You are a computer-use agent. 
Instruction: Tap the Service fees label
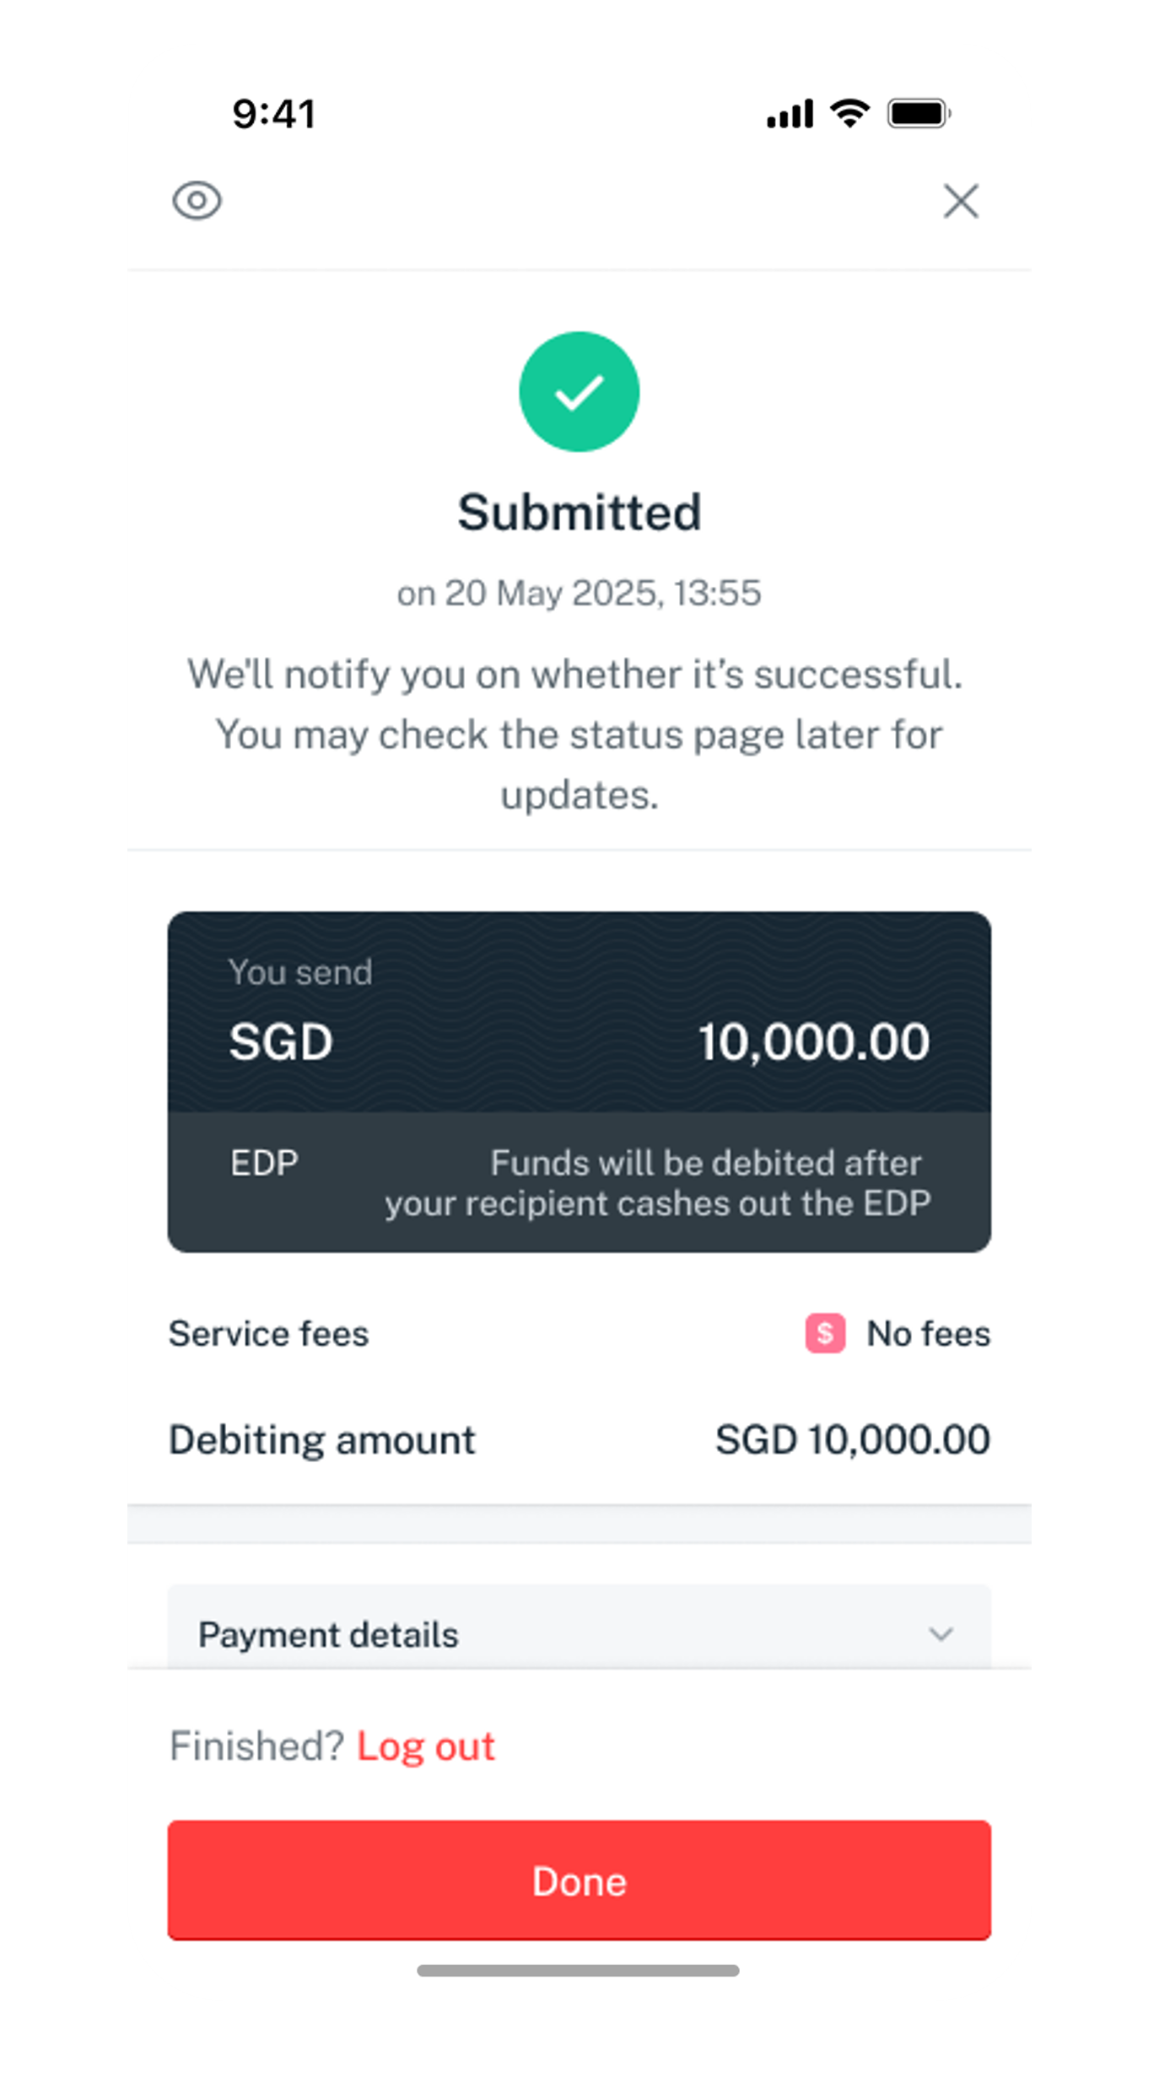(x=268, y=1333)
